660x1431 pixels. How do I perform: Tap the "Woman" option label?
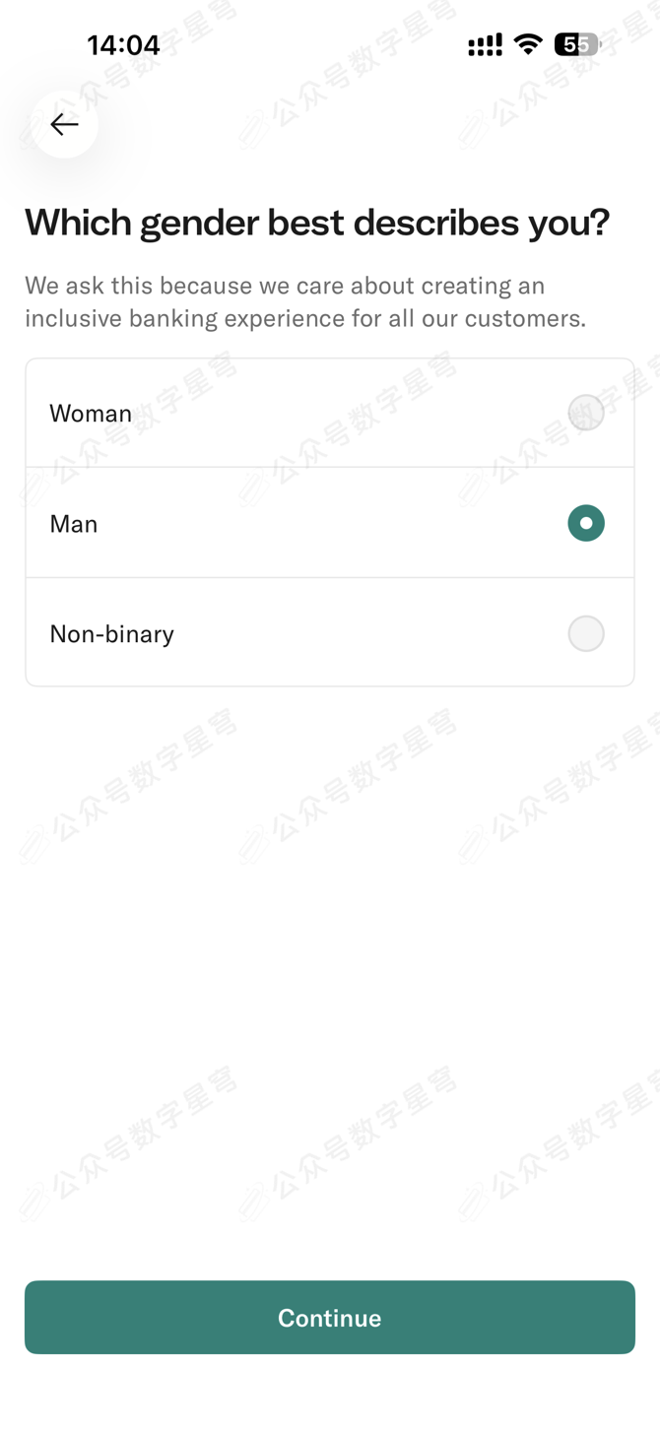click(91, 414)
